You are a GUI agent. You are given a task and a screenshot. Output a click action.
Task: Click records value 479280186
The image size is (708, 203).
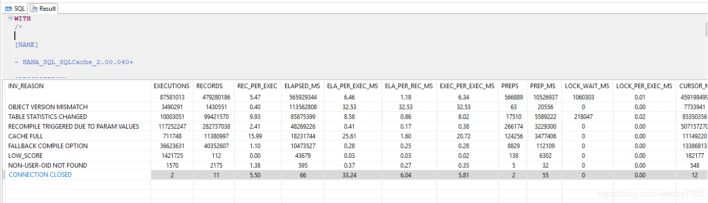point(213,97)
